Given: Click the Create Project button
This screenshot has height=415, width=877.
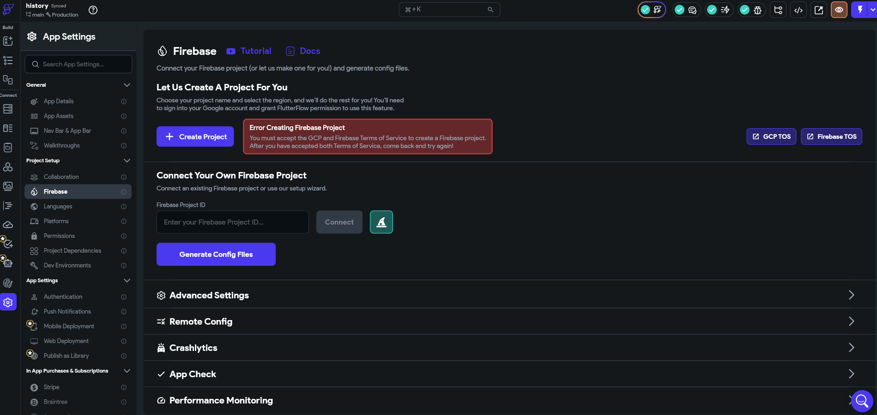Looking at the screenshot, I should [195, 136].
